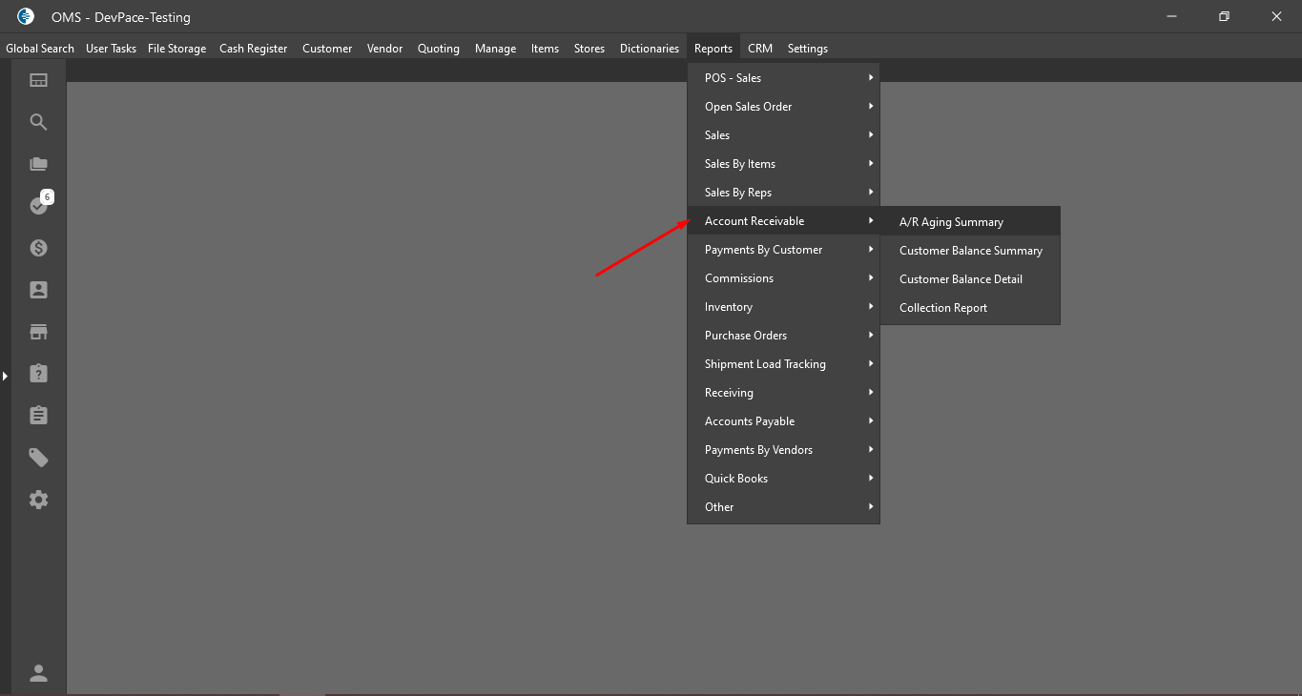
Task: Click the storefront icon in the sidebar
Action: click(38, 332)
